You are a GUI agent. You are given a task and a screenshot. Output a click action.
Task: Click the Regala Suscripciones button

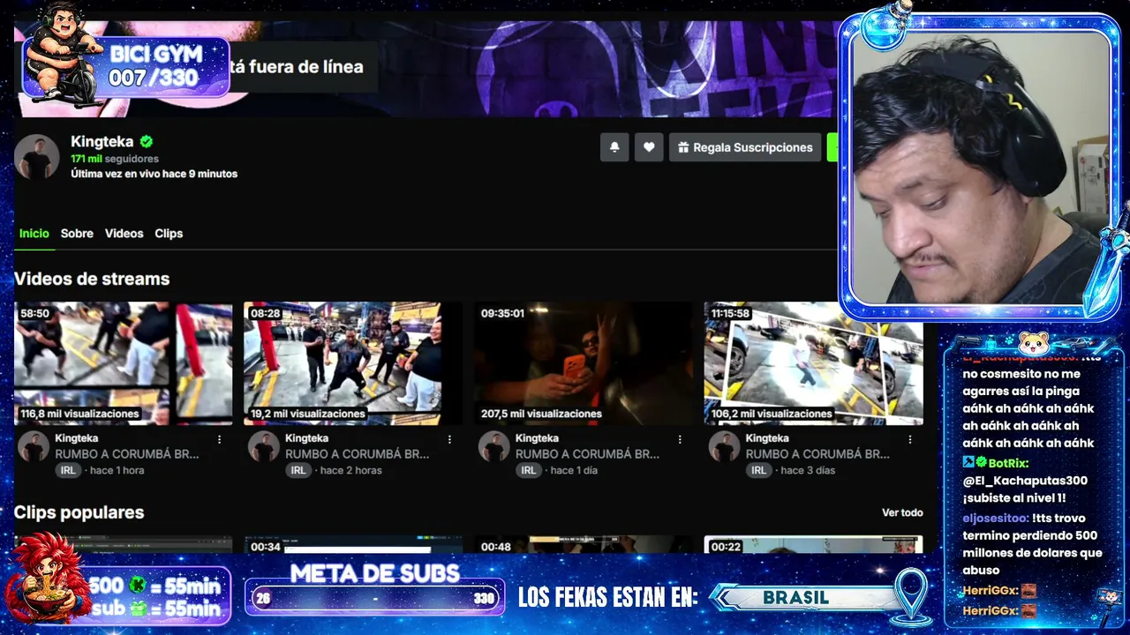[745, 147]
